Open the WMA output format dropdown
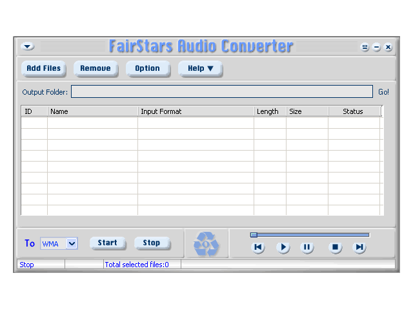Screen dimensions: 413x309 [x=72, y=243]
